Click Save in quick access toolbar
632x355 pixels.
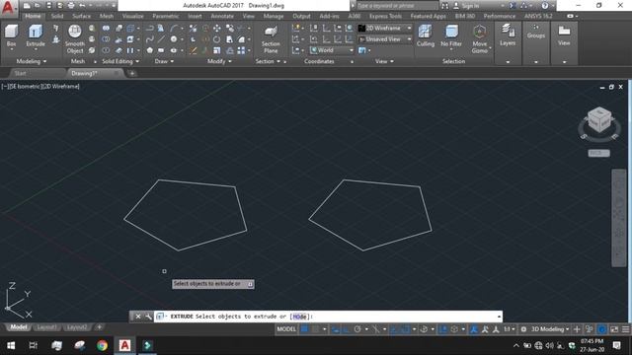[x=48, y=6]
